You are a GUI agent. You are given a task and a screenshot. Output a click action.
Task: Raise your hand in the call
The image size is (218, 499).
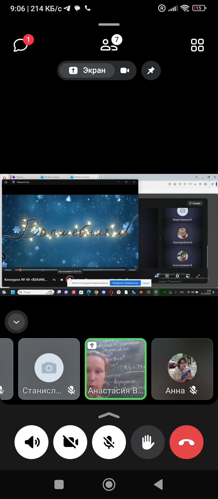click(148, 442)
